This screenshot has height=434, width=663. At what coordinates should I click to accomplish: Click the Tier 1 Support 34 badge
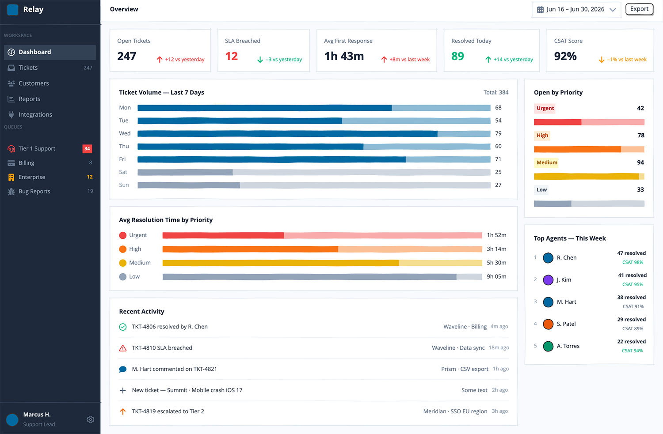coord(87,149)
